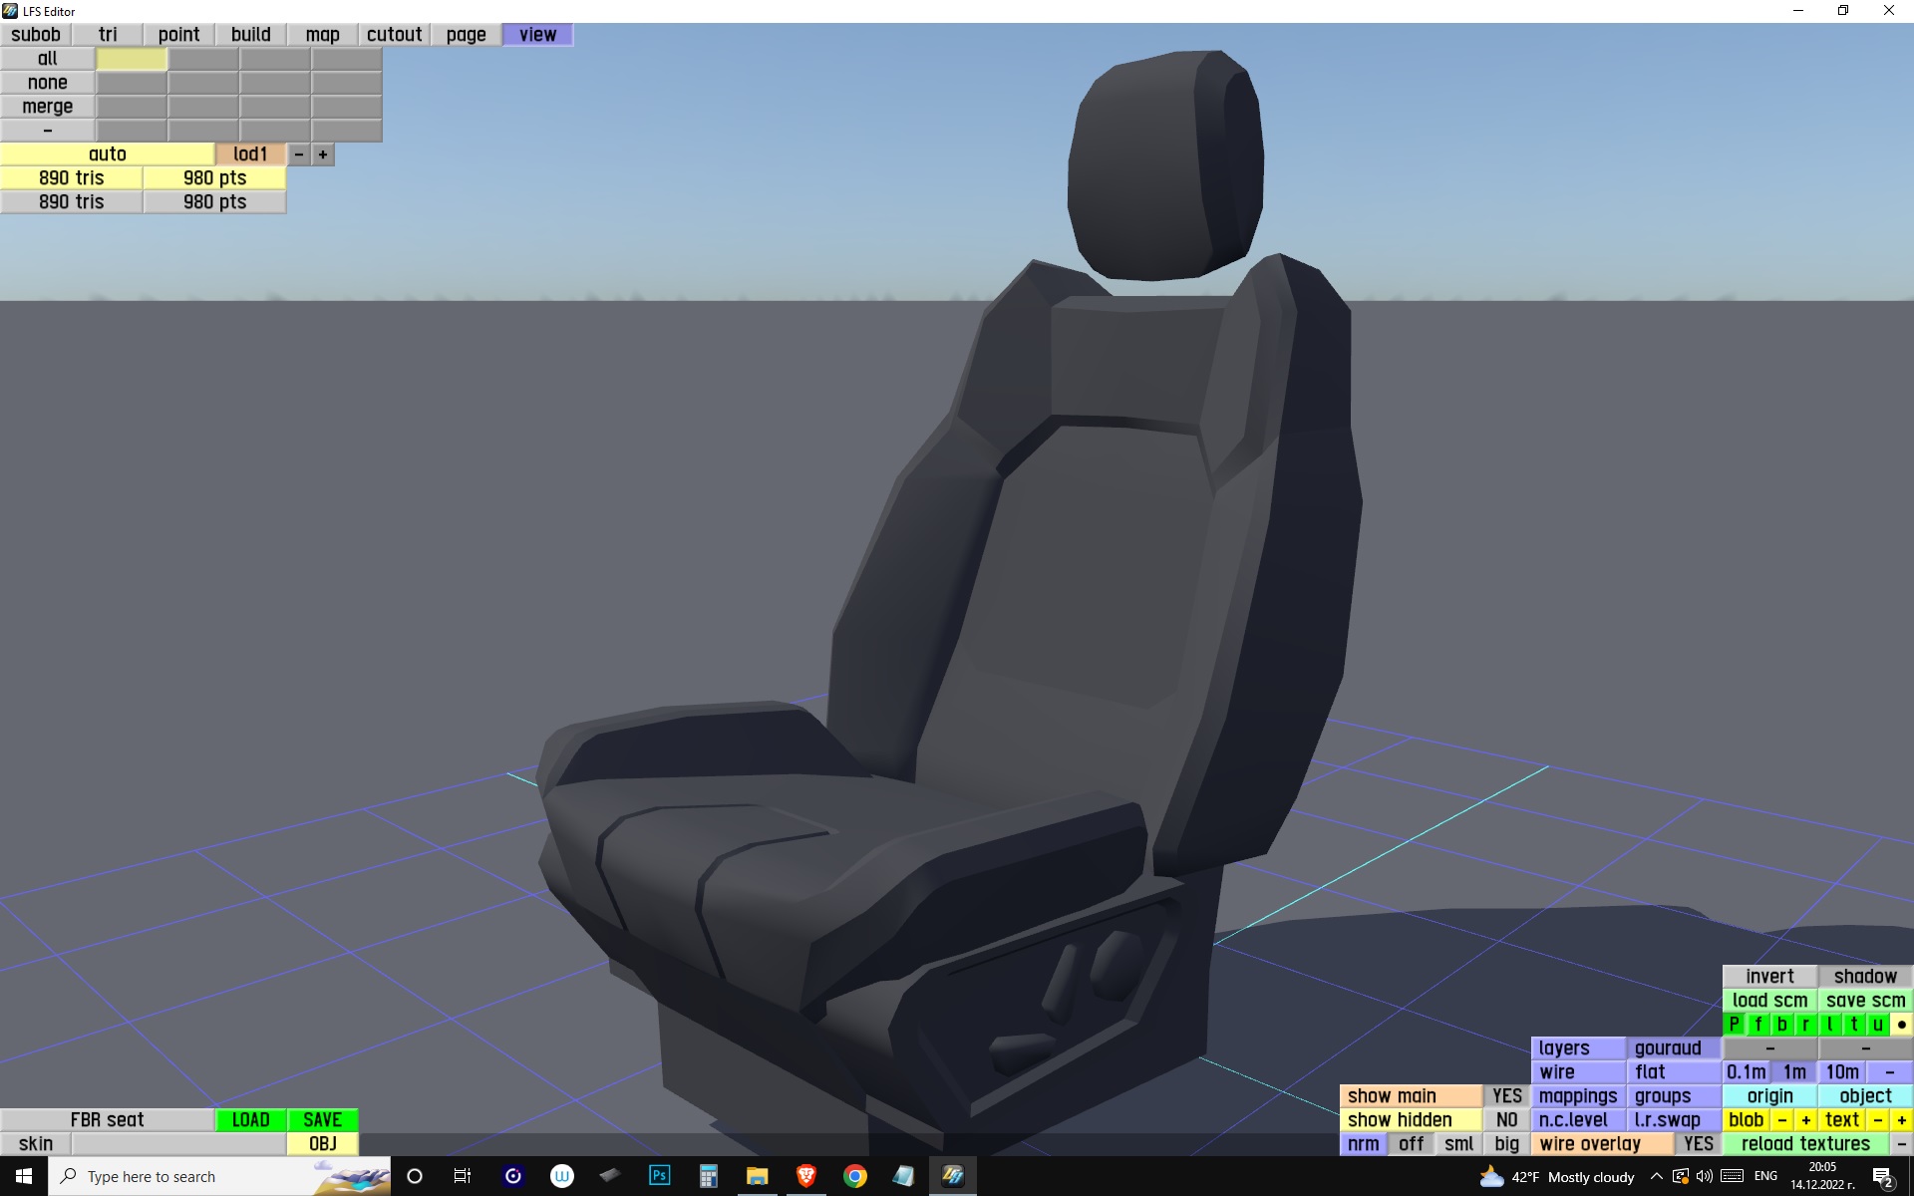Viewport: 1914px width, 1196px height.
Task: Select the yellow highlighted subob slot
Action: click(x=132, y=59)
